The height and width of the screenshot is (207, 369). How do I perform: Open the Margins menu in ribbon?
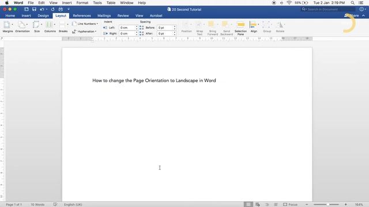coord(7,27)
